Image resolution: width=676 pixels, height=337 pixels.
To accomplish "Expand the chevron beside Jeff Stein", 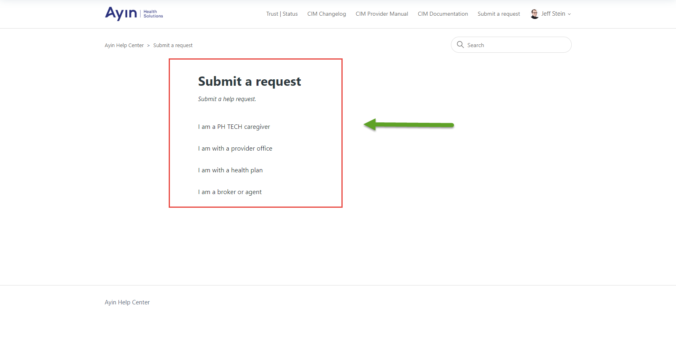I will [x=569, y=14].
